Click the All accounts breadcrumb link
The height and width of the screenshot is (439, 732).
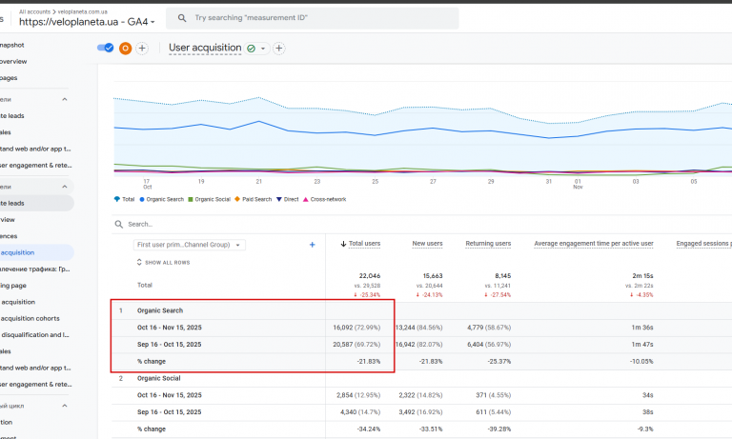34,11
